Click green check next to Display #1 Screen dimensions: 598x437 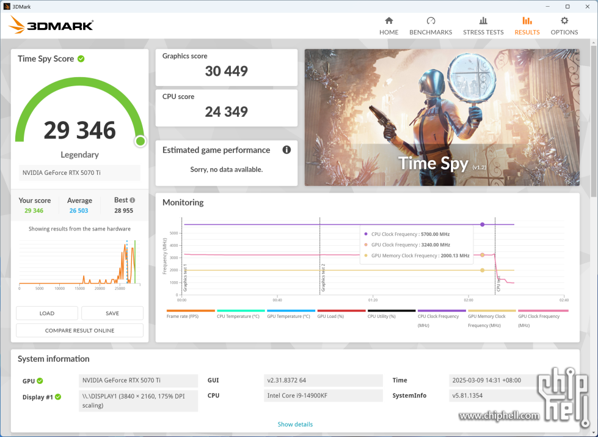coord(58,397)
